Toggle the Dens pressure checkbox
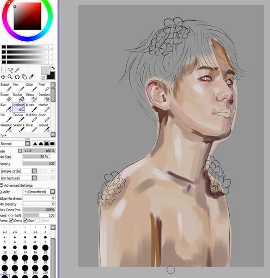This screenshot has width=270, height=278. [11, 220]
